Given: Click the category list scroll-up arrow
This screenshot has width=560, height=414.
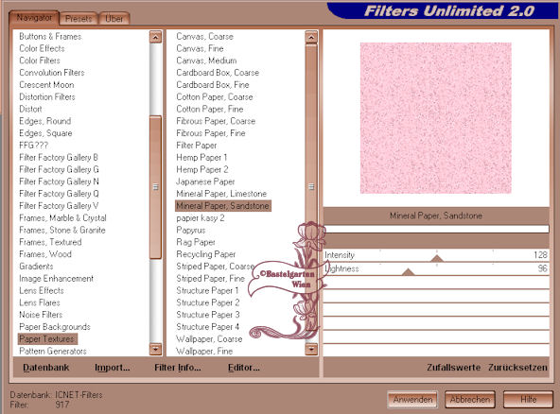Looking at the screenshot, I should click(x=155, y=37).
